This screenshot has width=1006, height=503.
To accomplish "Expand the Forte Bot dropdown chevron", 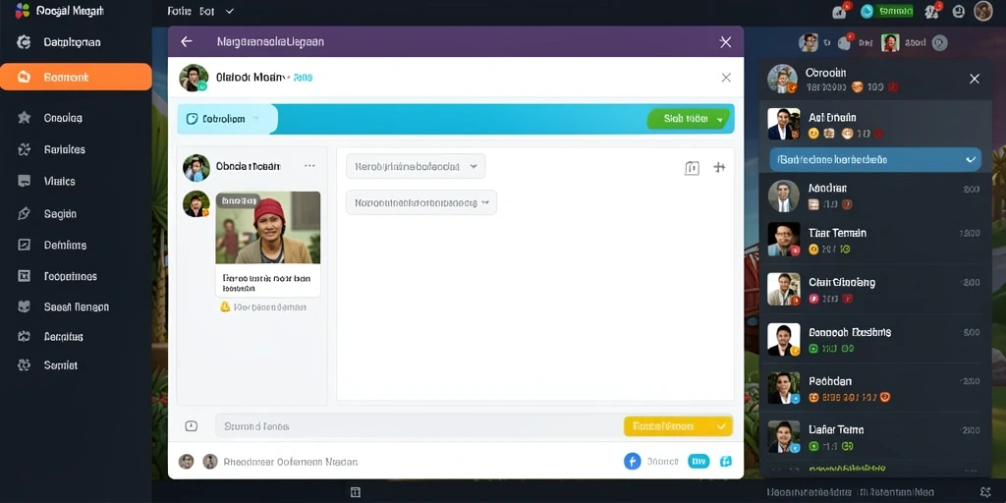I will pos(230,11).
